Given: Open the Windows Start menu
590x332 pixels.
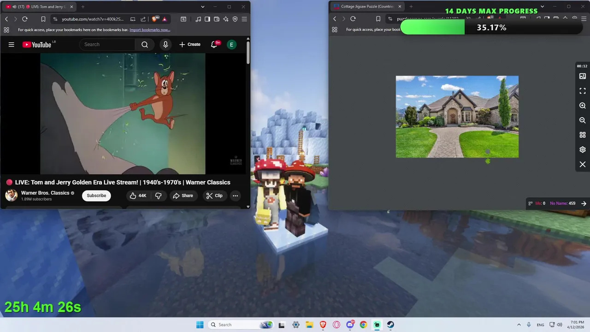Looking at the screenshot, I should 200,325.
